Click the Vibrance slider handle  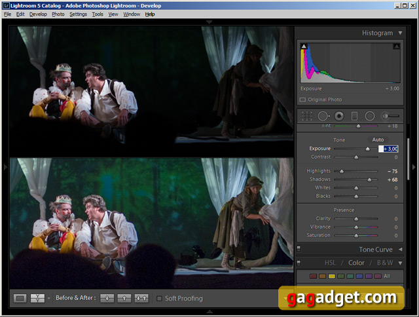pyautogui.click(x=356, y=227)
